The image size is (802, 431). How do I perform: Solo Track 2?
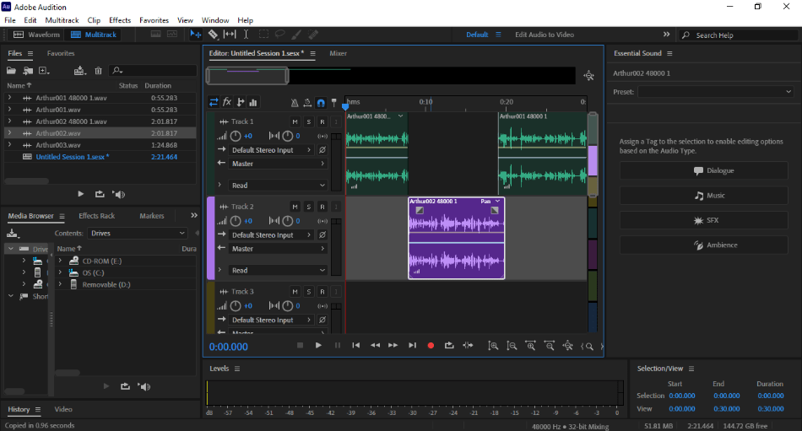[308, 207]
